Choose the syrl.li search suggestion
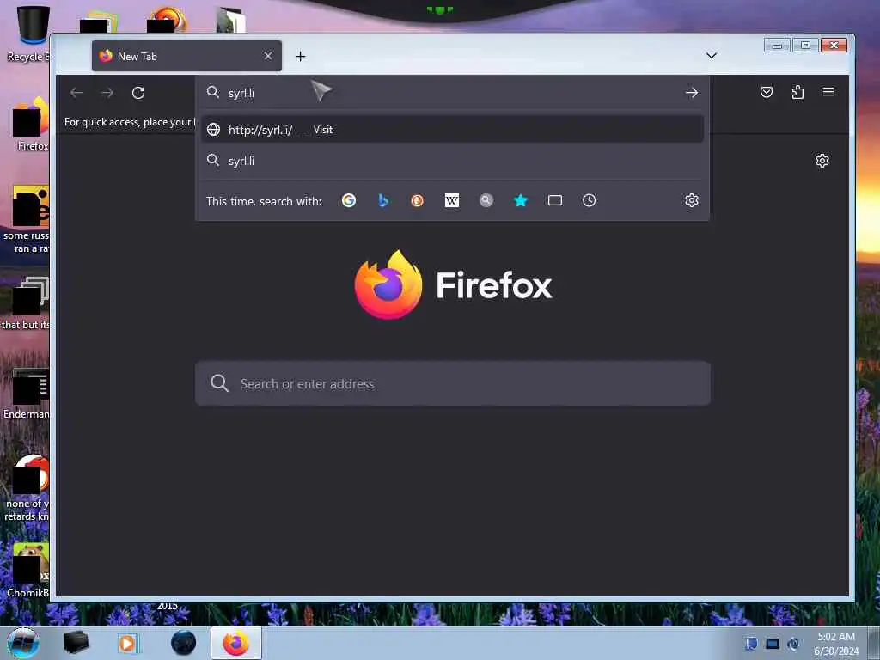880x660 pixels. click(x=452, y=161)
